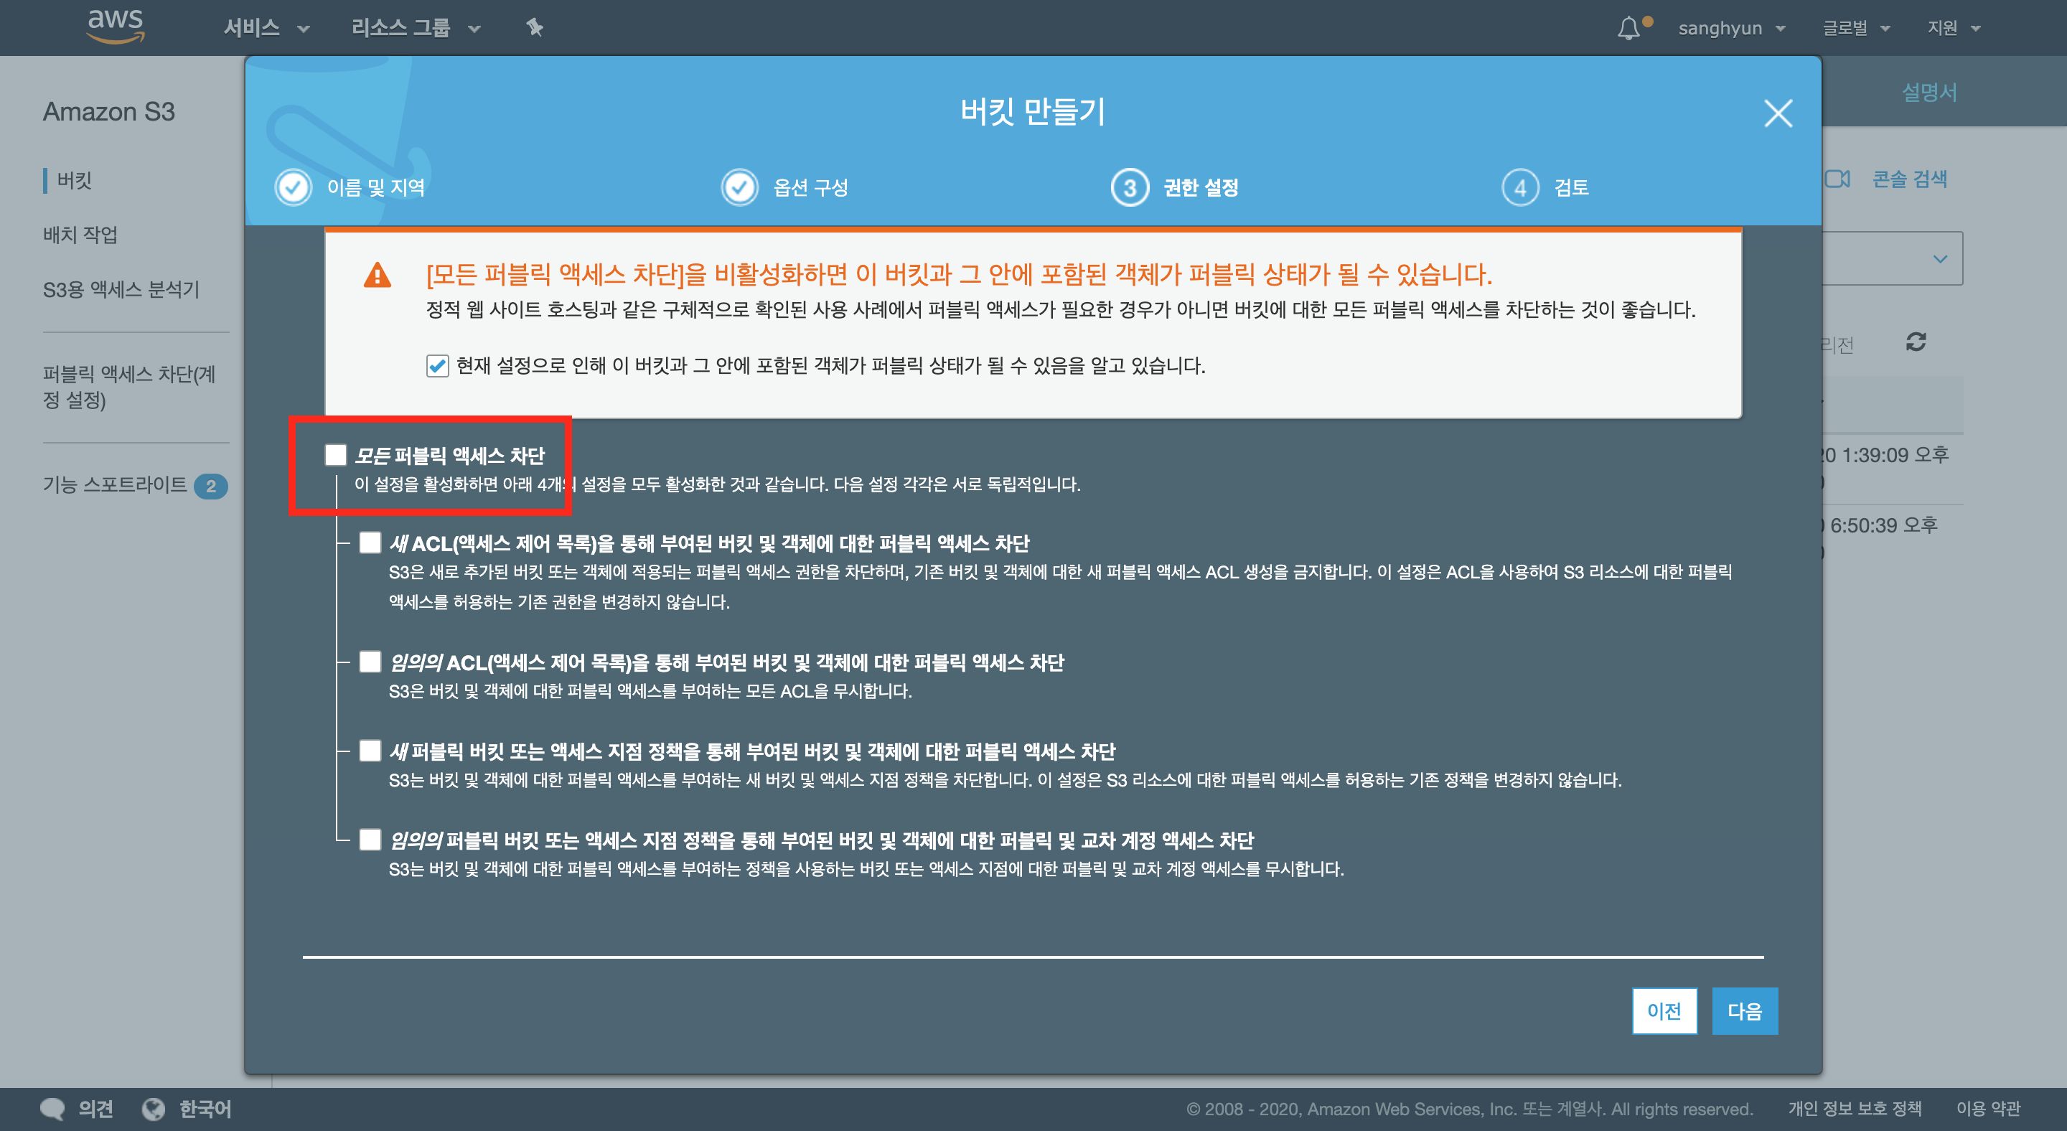Screen dimensions: 2067x1131
Task: Click the globe 한국어 language icon
Action: click(154, 1109)
